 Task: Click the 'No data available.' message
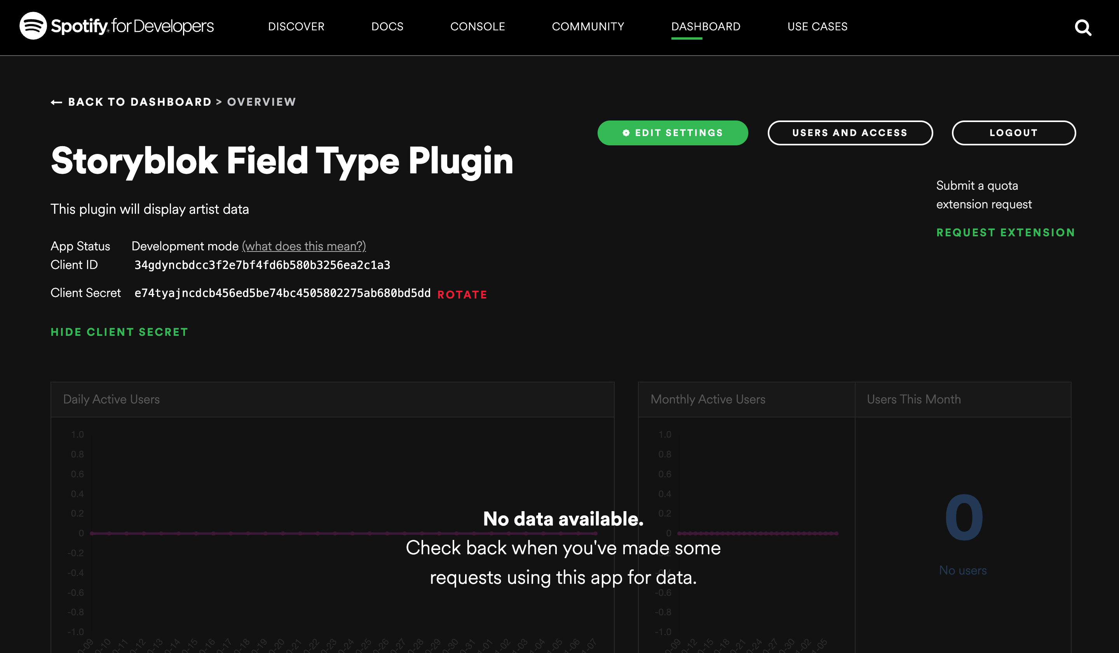(x=563, y=519)
